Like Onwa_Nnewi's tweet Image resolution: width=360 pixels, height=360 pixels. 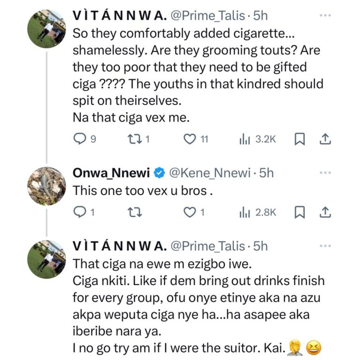[189, 212]
